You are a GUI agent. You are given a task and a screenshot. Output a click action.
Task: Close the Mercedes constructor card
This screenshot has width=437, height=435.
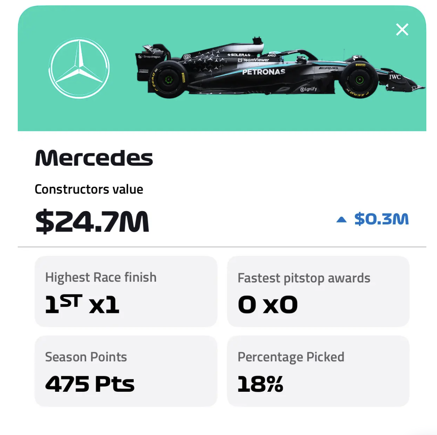(402, 29)
